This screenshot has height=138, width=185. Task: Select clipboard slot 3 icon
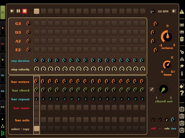click(182, 123)
